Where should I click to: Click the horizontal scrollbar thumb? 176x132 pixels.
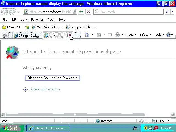[x=75, y=114]
